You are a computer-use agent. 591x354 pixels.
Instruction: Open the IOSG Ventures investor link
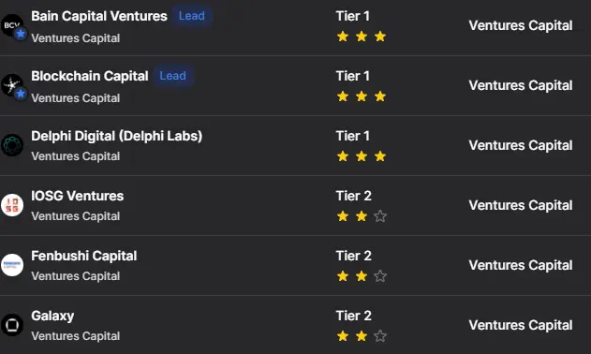coord(77,196)
